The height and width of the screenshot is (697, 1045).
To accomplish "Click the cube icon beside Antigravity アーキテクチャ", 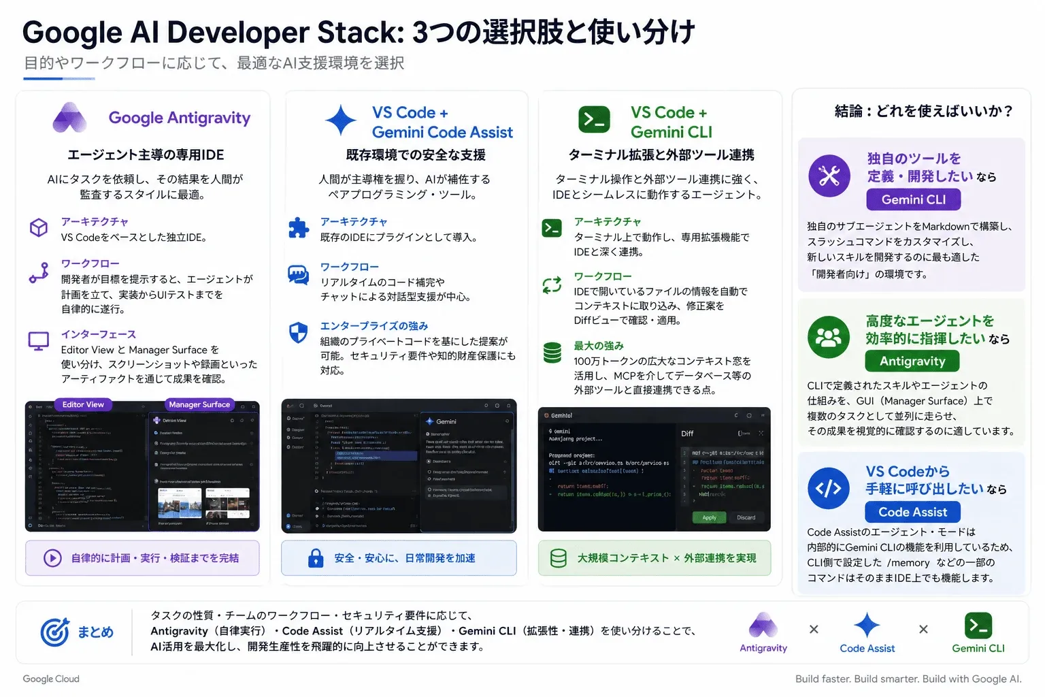I will tap(39, 227).
